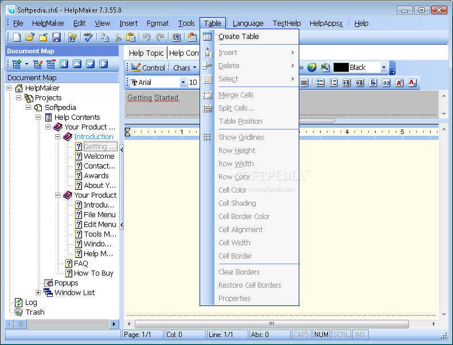
Task: Click the redo arrow icon
Action: click(x=160, y=37)
